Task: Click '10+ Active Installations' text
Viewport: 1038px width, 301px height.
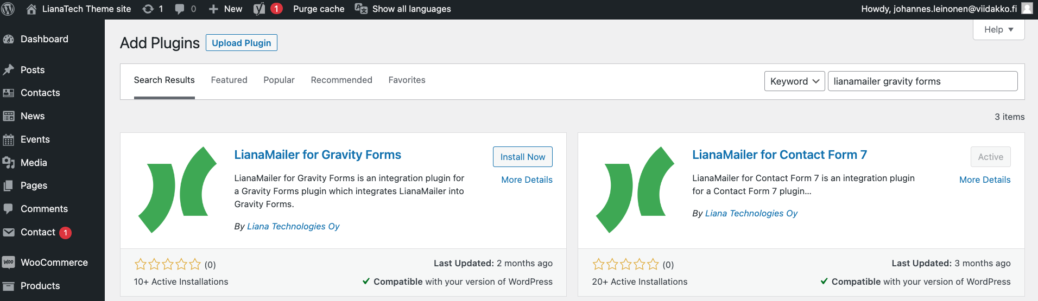Action: click(181, 281)
